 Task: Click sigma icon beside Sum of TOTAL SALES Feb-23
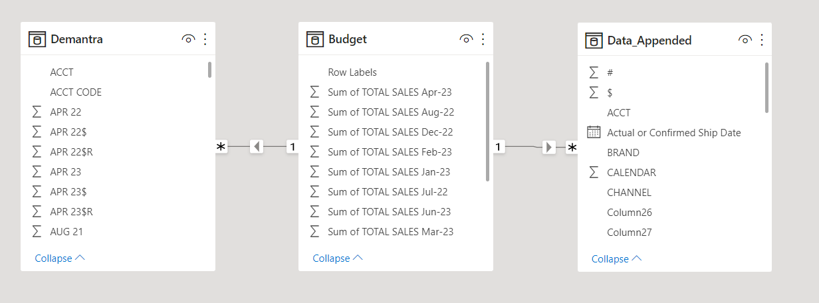click(x=314, y=151)
